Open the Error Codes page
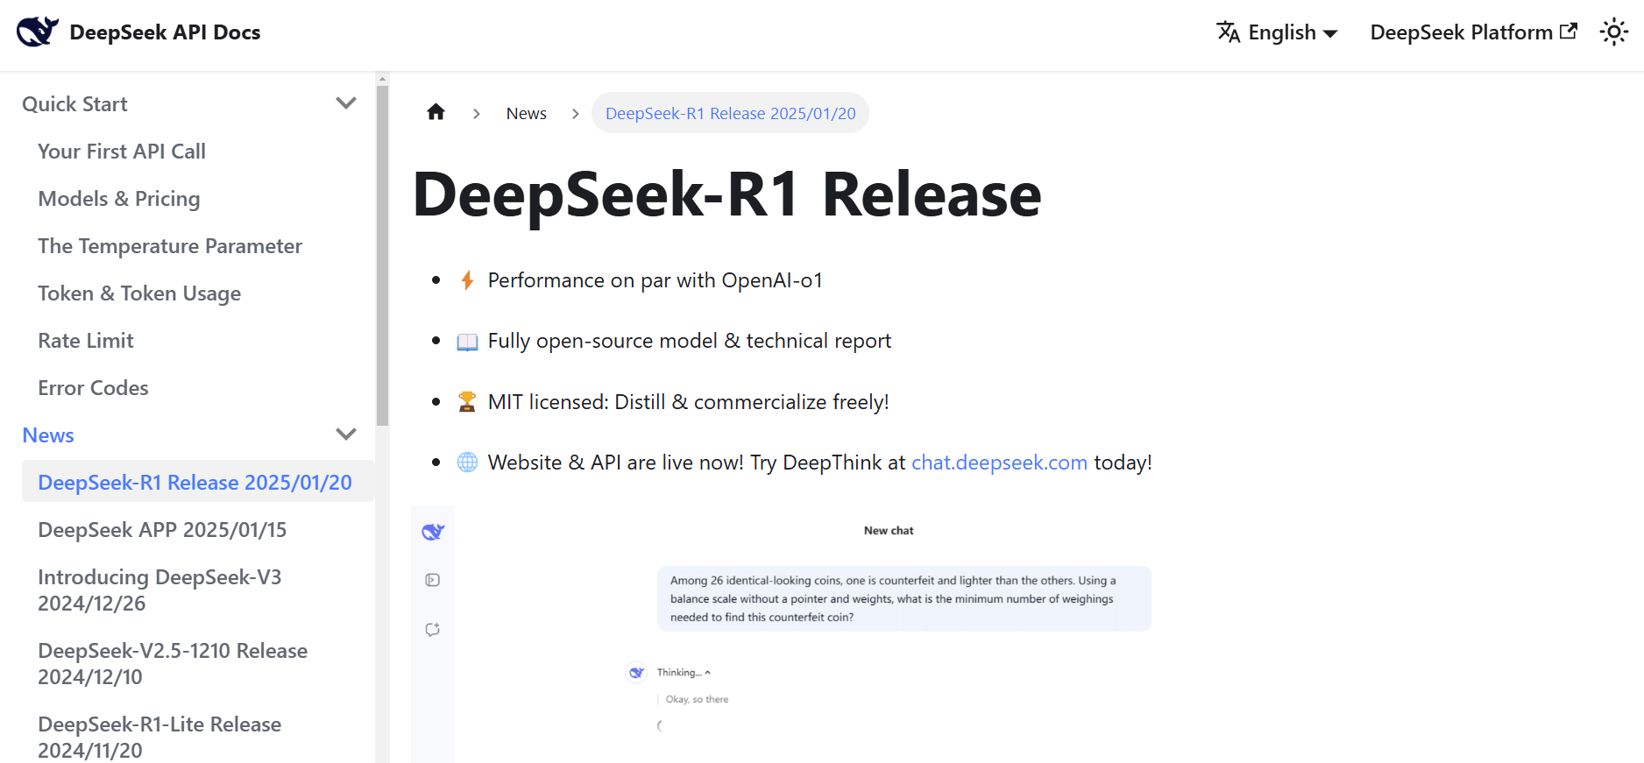1644x763 pixels. point(93,388)
